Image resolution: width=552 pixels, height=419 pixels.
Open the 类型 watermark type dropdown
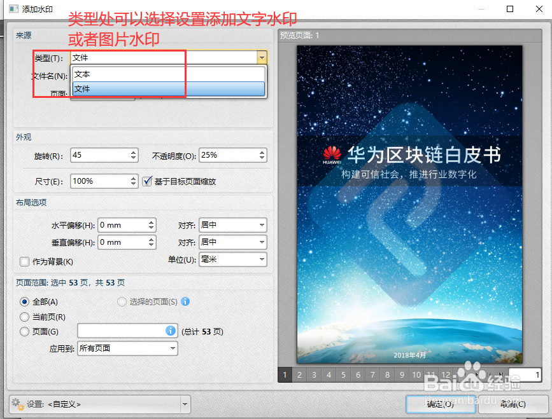pos(261,57)
